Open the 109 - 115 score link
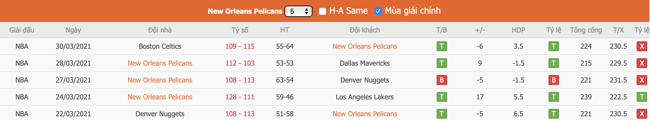 tap(240, 46)
